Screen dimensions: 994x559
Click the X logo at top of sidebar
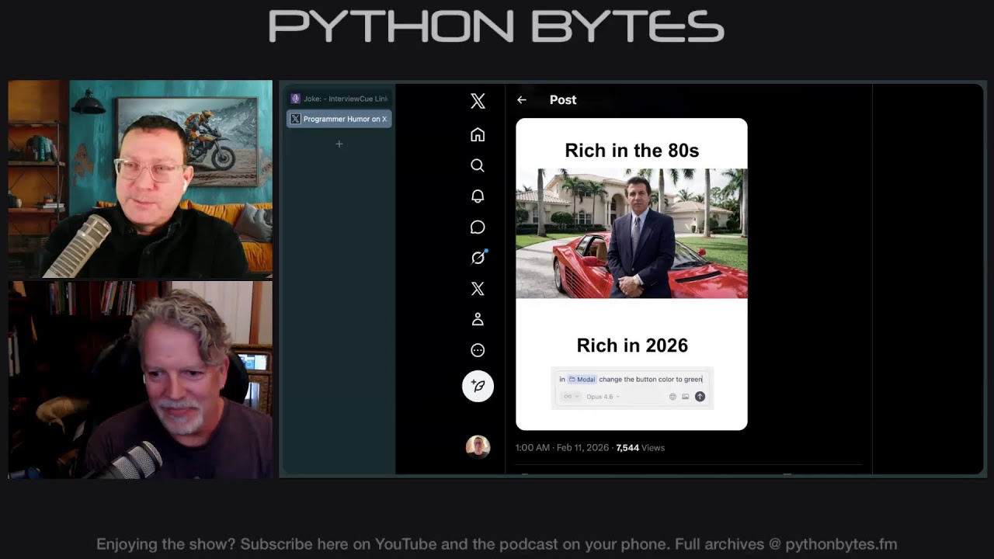point(478,101)
